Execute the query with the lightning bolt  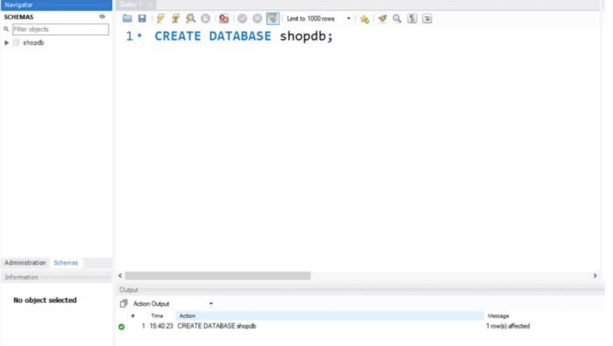pos(160,18)
